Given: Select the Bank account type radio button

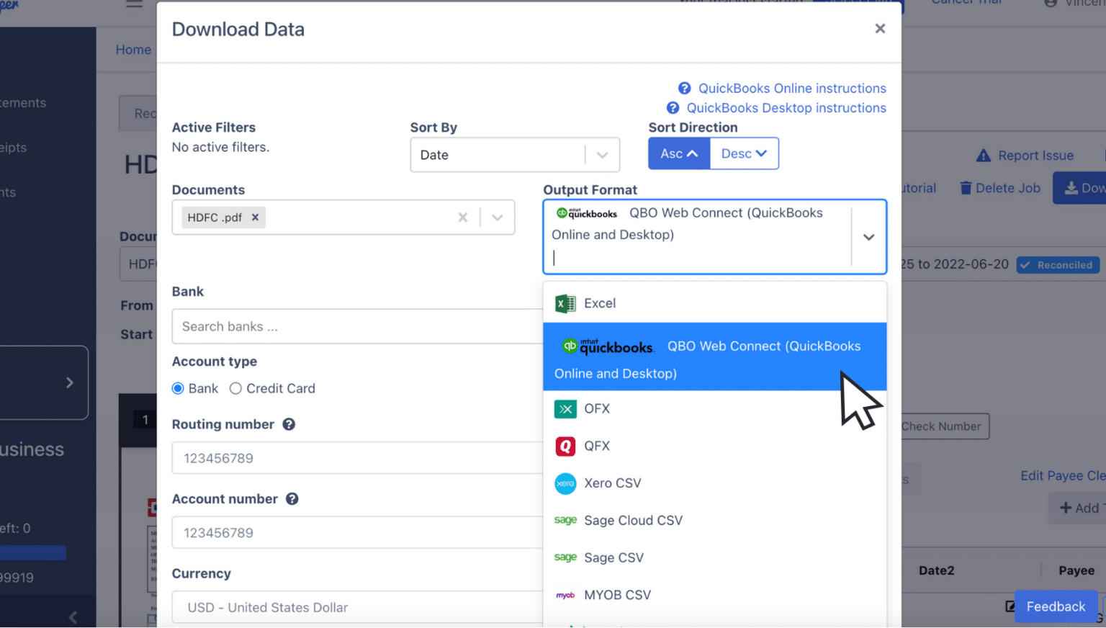Looking at the screenshot, I should coord(177,388).
